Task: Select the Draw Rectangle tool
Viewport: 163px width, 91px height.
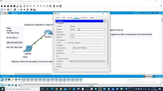Action: [x=21, y=10]
